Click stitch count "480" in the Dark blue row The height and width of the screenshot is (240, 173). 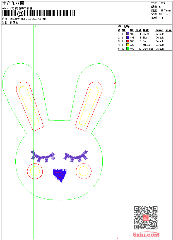click(132, 49)
